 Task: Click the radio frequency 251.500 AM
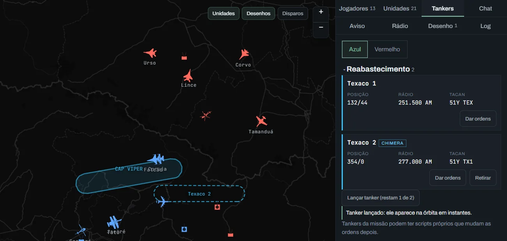415,103
